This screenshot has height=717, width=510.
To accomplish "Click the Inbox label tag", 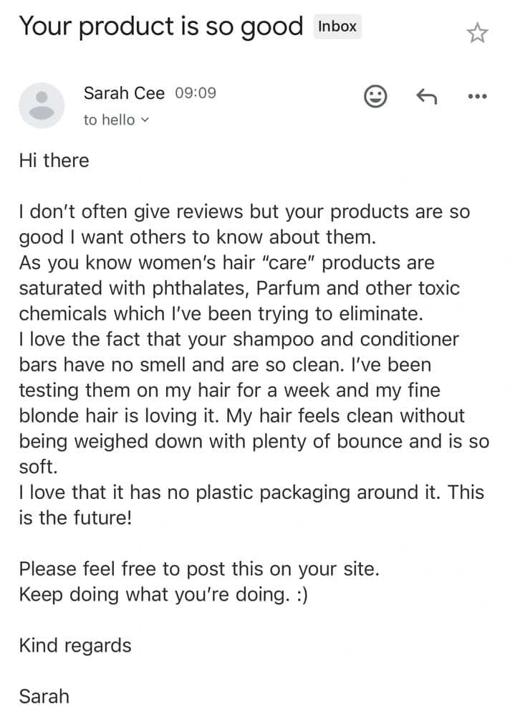I will click(337, 27).
